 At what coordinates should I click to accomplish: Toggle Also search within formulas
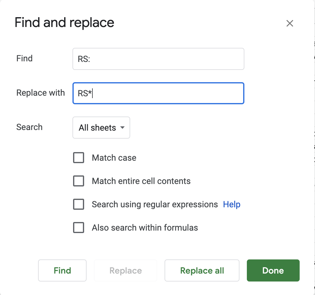pos(79,228)
